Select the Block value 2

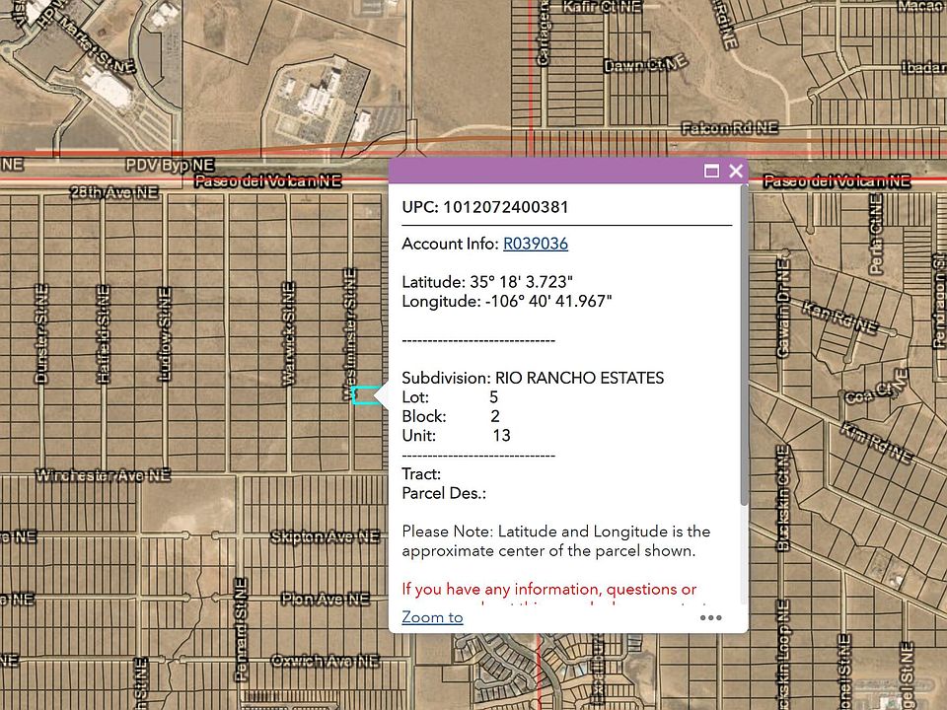pyautogui.click(x=495, y=416)
